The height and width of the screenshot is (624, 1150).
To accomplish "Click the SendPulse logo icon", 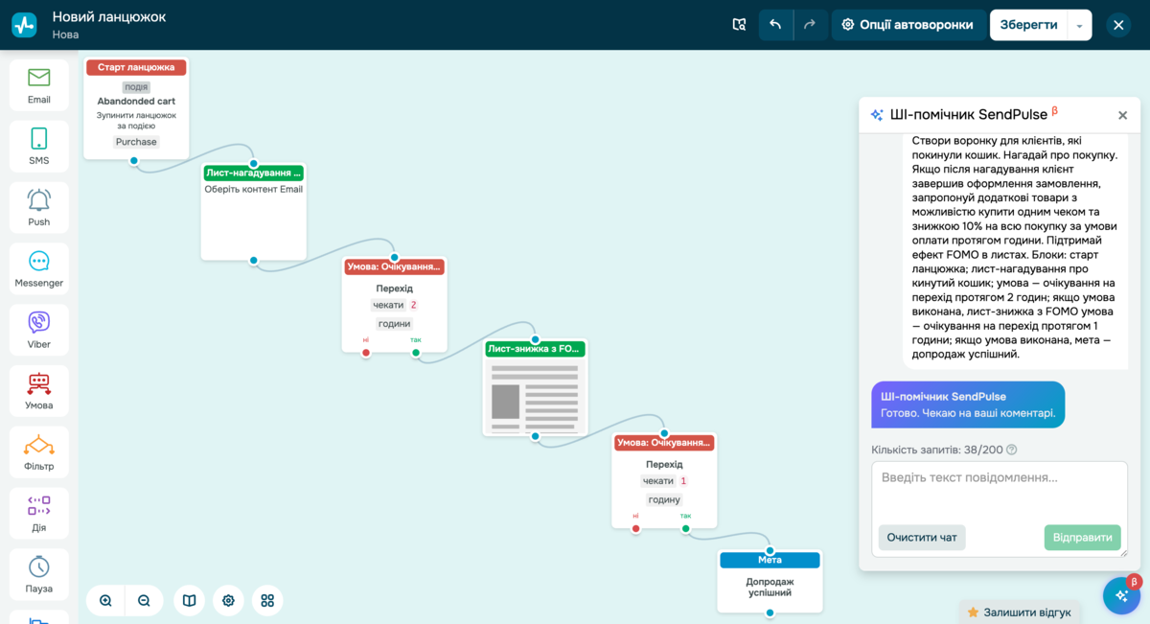I will (24, 25).
